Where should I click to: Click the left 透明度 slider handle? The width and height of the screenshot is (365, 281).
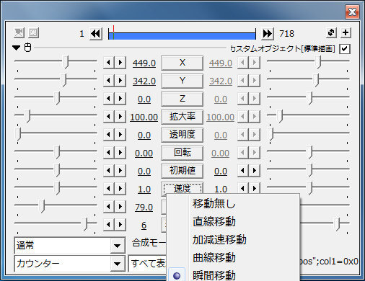[x=18, y=134]
